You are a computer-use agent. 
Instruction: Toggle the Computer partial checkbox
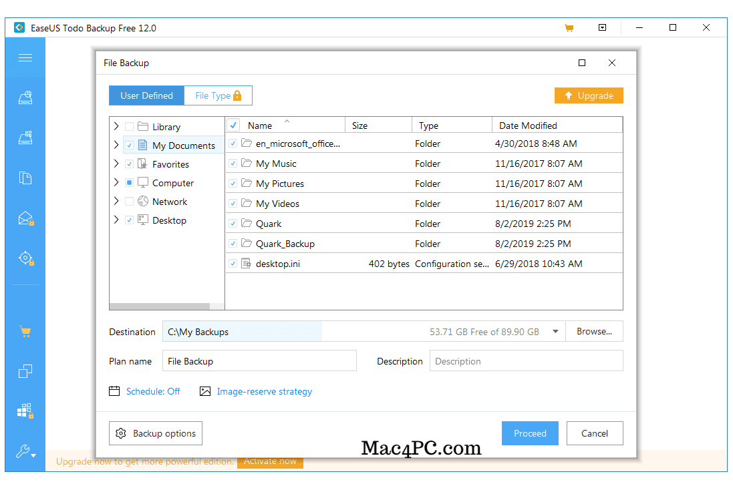[130, 183]
